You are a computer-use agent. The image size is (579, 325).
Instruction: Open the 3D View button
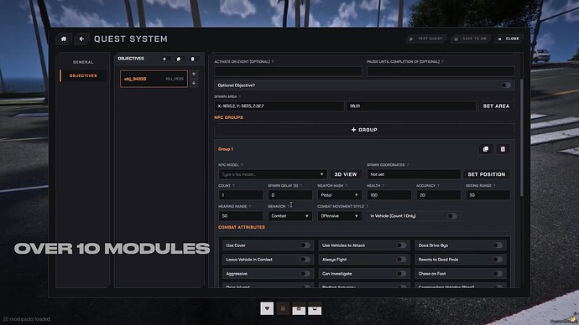click(345, 174)
